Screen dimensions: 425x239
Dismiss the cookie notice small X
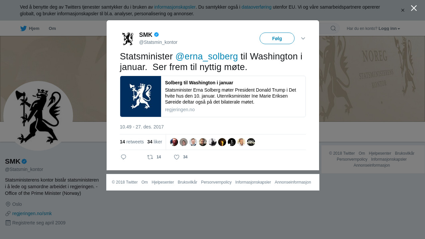[x=403, y=10]
